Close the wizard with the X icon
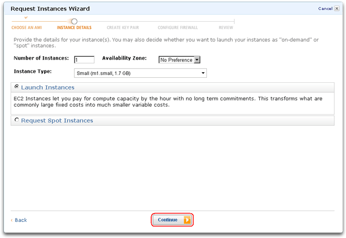The height and width of the screenshot is (238, 346). coord(337,8)
